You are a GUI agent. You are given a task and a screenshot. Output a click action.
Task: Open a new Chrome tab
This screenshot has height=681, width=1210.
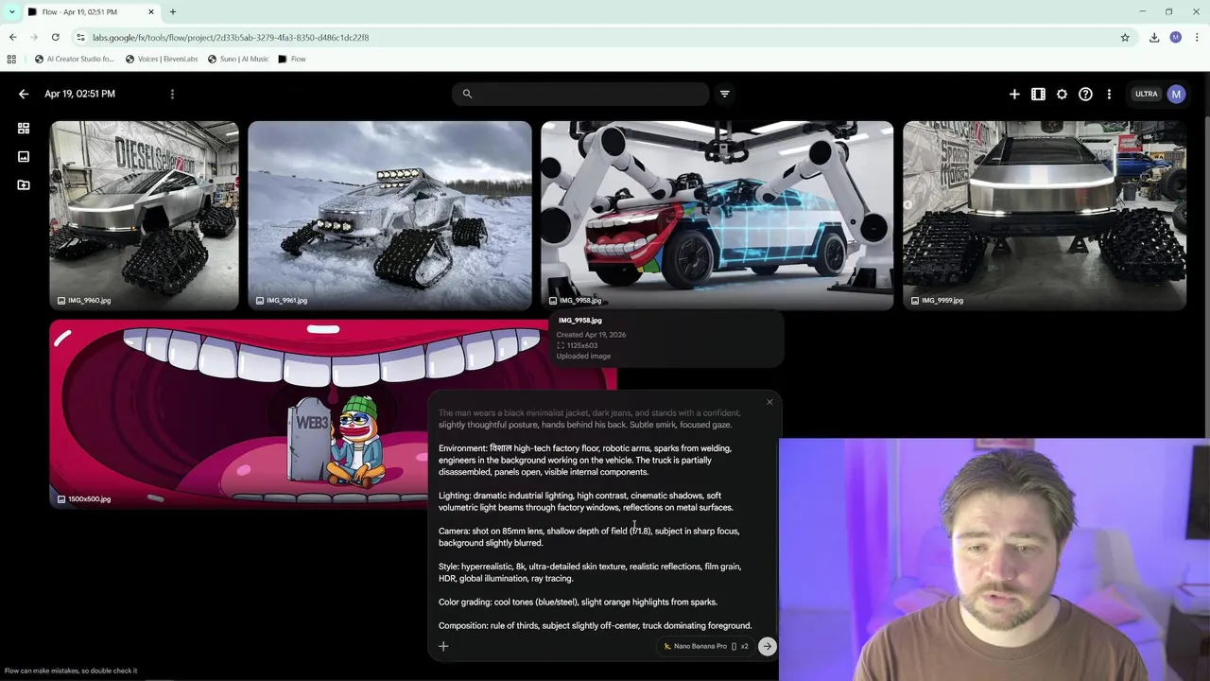point(172,11)
